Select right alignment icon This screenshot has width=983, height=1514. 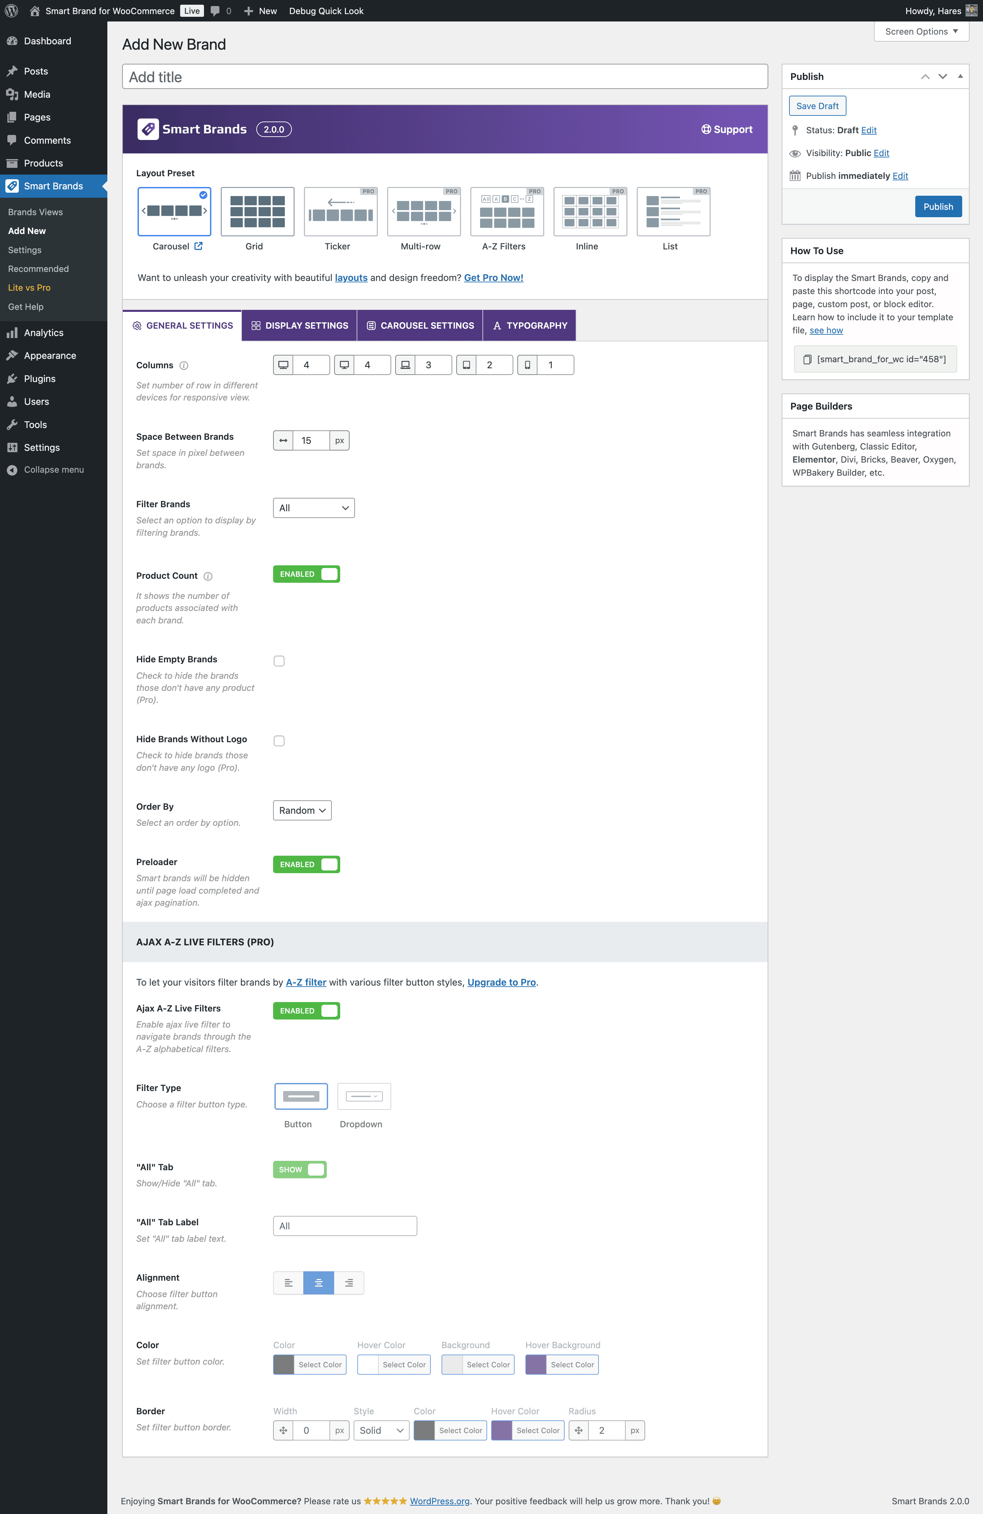tap(349, 1283)
